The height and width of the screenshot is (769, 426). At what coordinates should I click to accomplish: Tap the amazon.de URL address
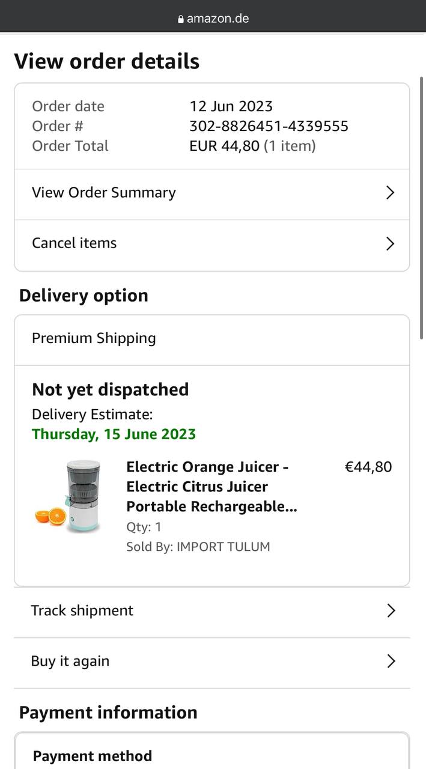click(218, 18)
